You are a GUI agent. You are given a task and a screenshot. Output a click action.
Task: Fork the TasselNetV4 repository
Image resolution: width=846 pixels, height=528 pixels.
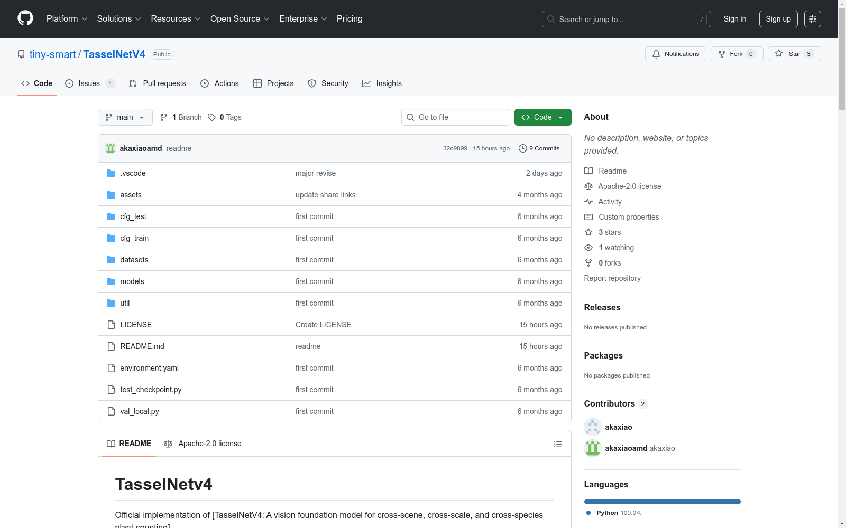pos(737,54)
